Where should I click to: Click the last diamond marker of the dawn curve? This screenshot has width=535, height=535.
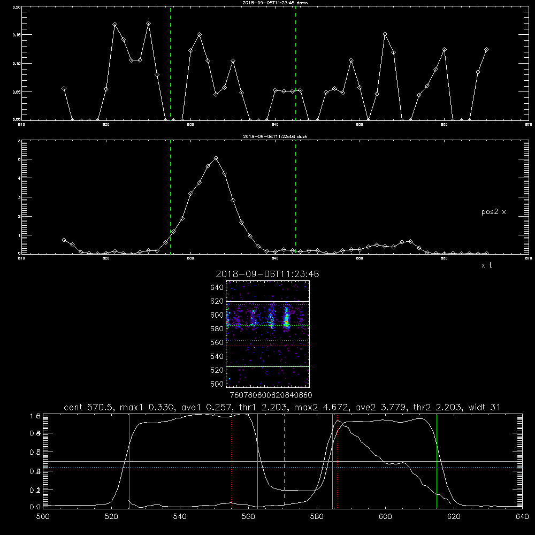click(x=486, y=49)
